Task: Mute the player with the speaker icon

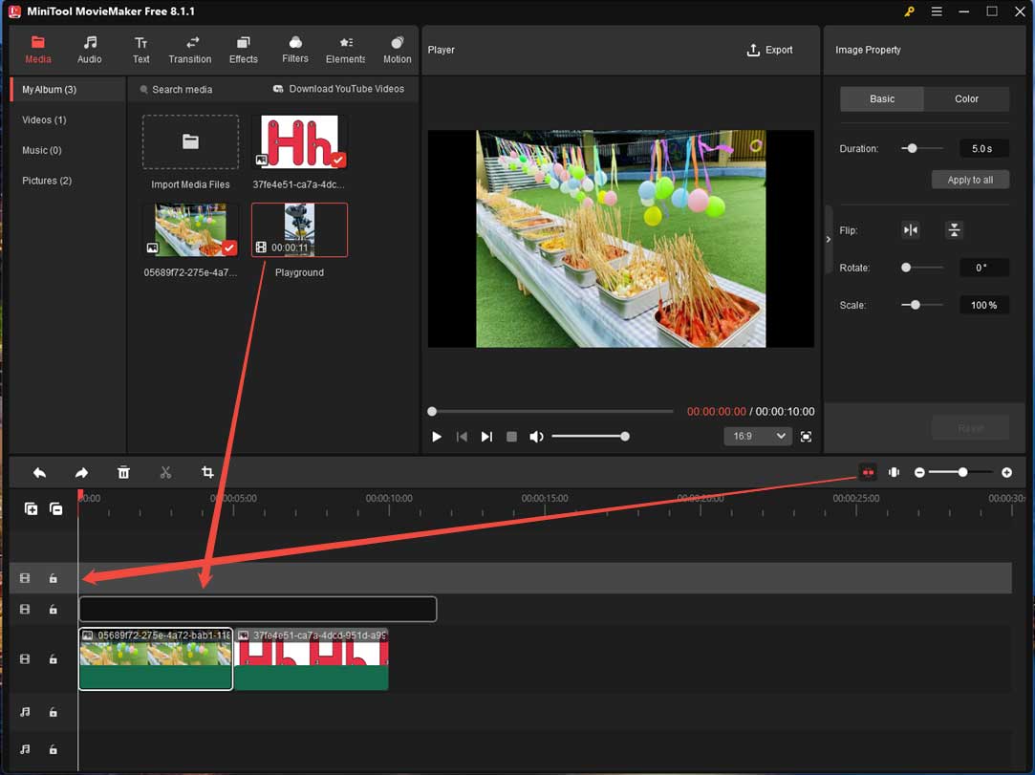Action: tap(536, 436)
